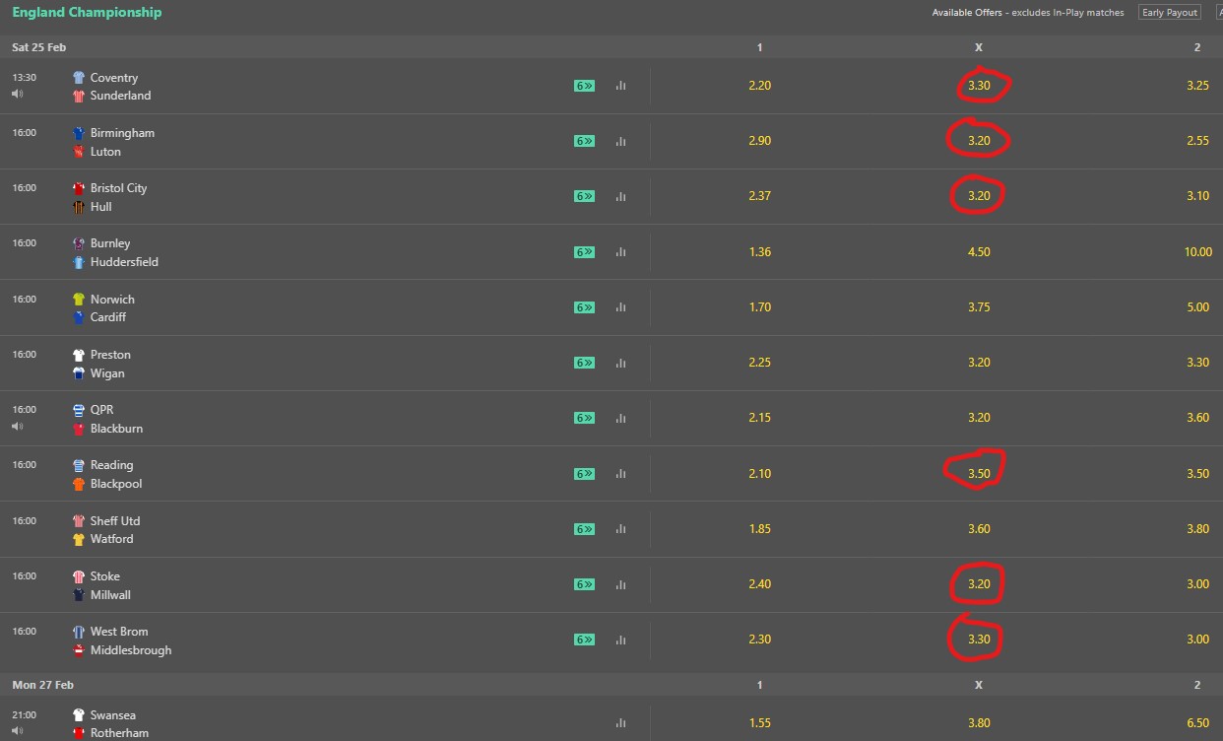Select Reading home win odds 2.10
This screenshot has height=741, width=1223.
[x=759, y=474]
